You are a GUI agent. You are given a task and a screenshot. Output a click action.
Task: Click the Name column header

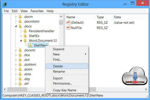(80, 17)
